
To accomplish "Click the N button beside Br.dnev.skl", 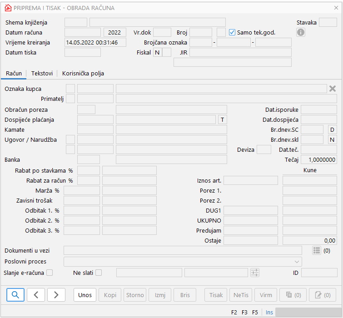I will [332, 139].
